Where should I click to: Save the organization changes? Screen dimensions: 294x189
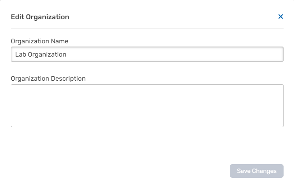(x=256, y=171)
